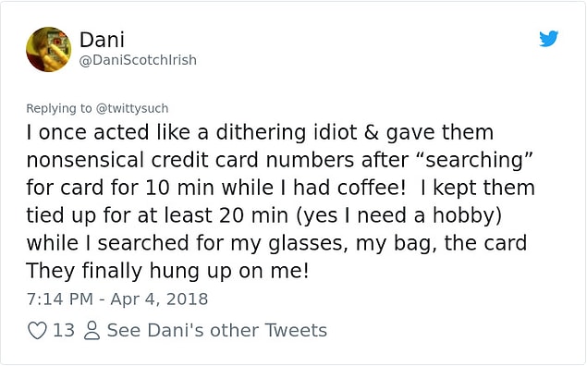587x366 pixels.
Task: Click the display name Dani
Action: click(102, 40)
